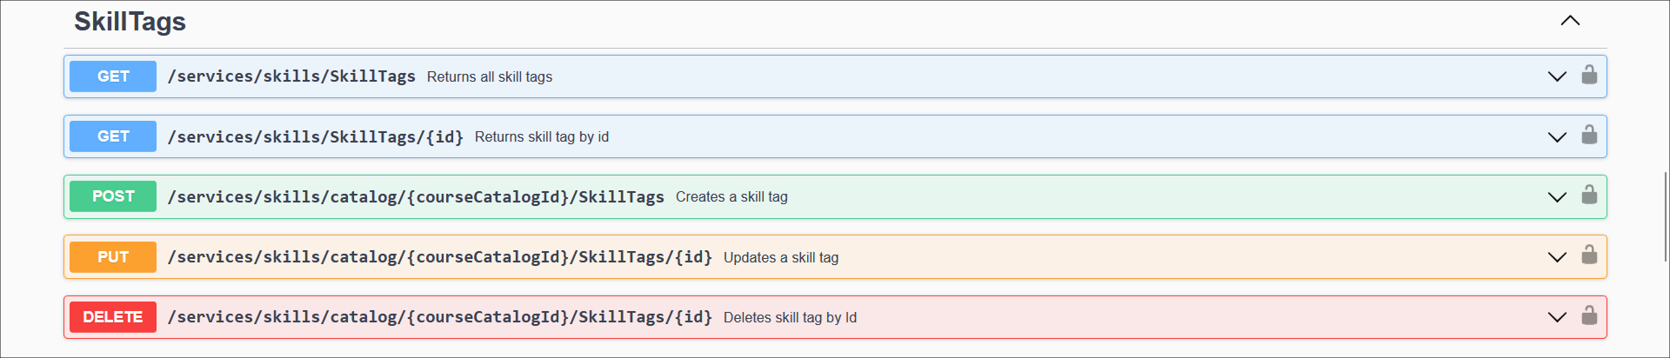The image size is (1670, 358).
Task: Expand the 'Returns skill tag by id' chevron
Action: (1557, 137)
